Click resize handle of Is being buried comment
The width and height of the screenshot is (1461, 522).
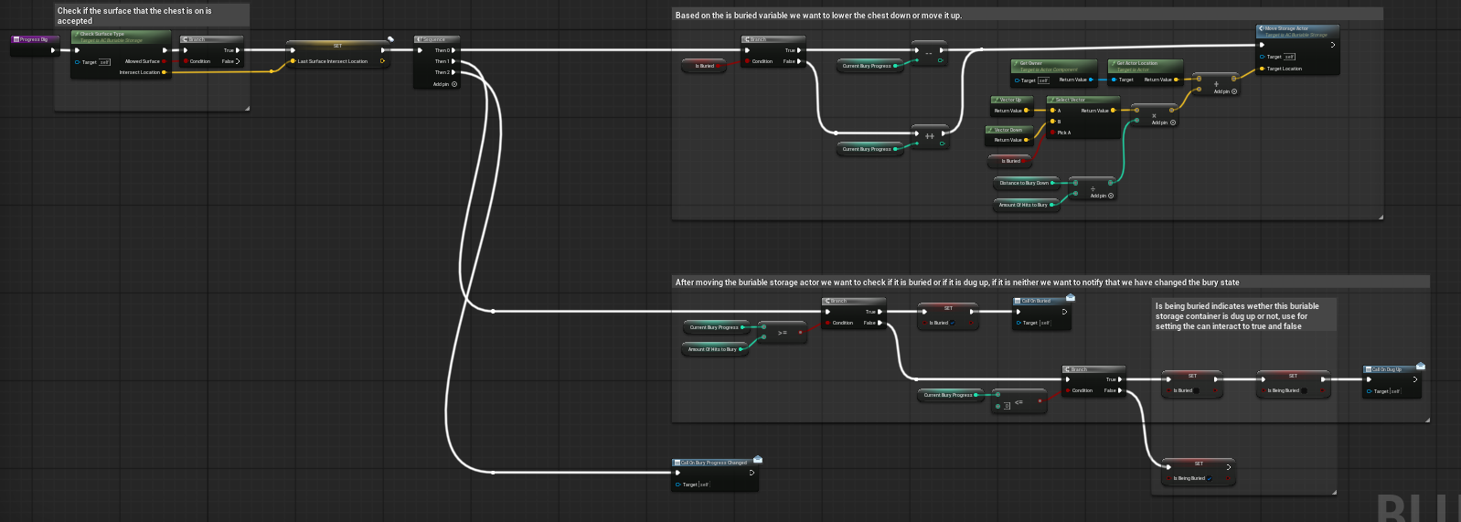(1334, 492)
